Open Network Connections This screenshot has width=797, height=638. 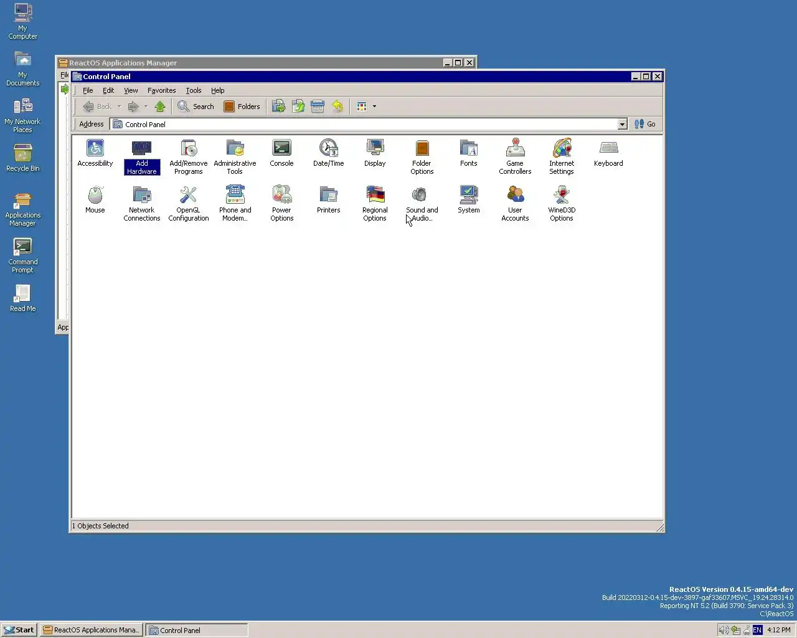141,204
